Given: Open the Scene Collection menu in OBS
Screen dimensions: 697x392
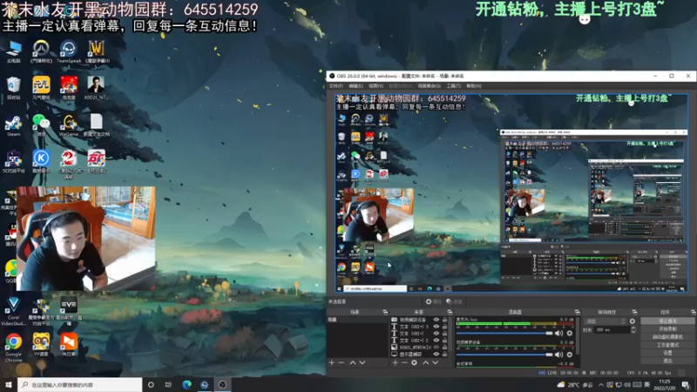Looking at the screenshot, I should pyautogui.click(x=429, y=85).
